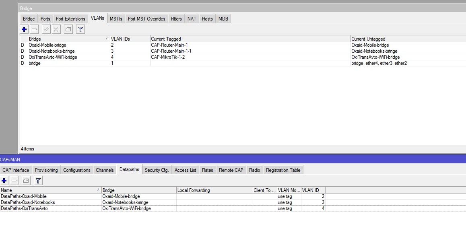Screen dimensions: 466x245
Task: Sort by VLAN IDs column header
Action: [x=130, y=39]
